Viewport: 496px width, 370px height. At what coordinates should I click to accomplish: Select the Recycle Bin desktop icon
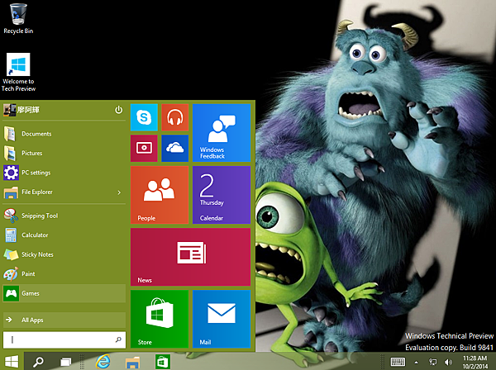point(18,18)
